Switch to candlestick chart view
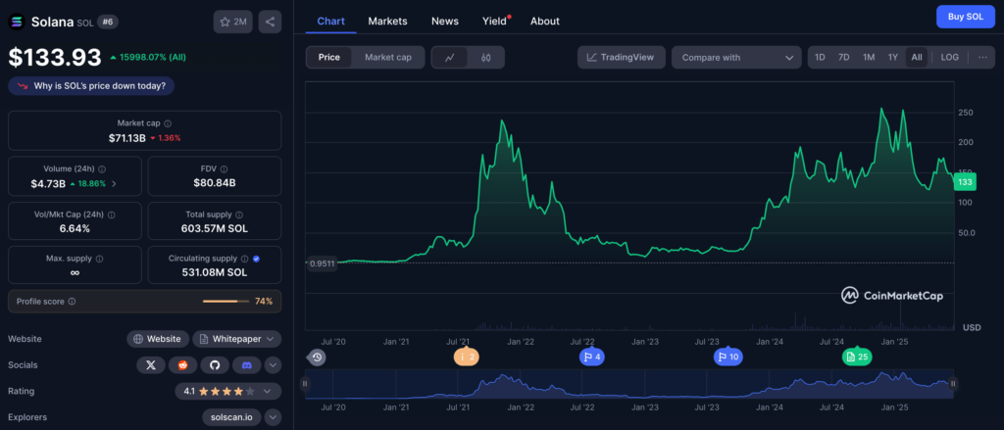This screenshot has height=430, width=1004. [x=486, y=58]
